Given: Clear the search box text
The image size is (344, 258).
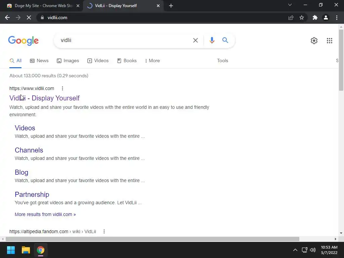Looking at the screenshot, I should point(196,40).
